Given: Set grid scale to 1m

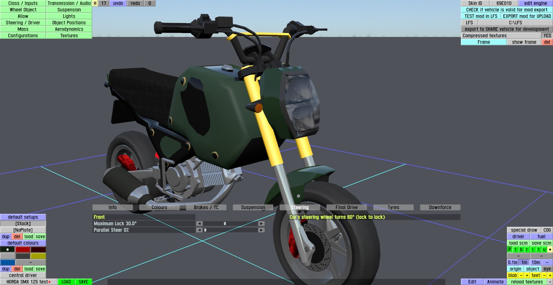Looking at the screenshot, I should click(x=524, y=262).
